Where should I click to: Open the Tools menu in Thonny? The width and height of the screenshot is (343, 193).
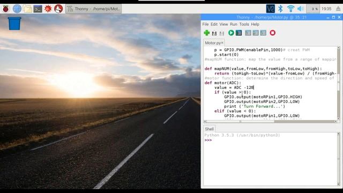tap(244, 24)
